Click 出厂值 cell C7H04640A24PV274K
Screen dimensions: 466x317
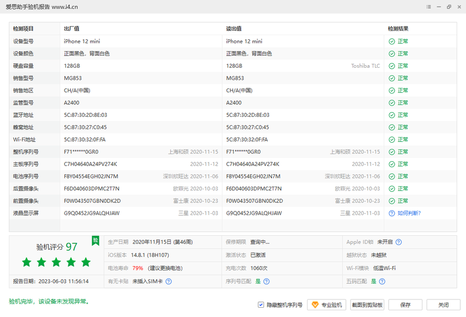[90, 164]
